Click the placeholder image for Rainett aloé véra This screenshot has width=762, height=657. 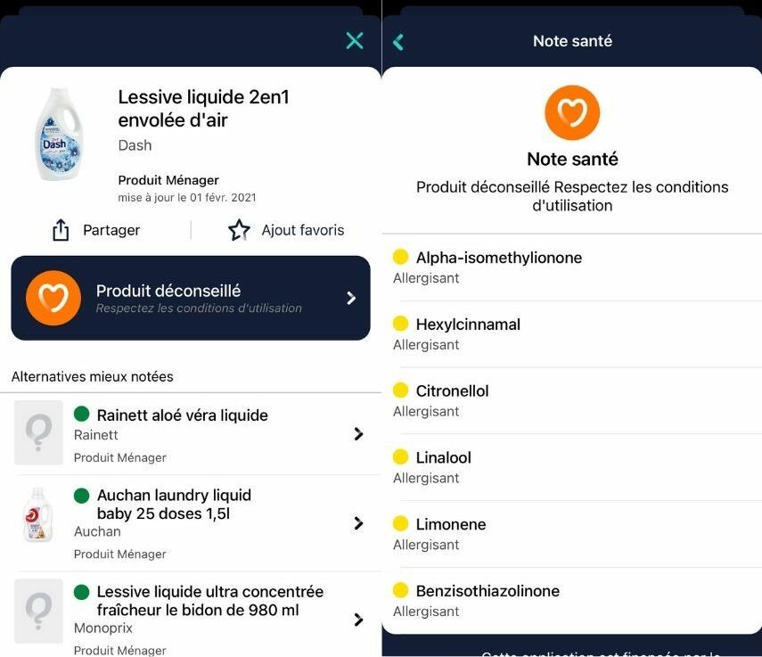coord(38,432)
